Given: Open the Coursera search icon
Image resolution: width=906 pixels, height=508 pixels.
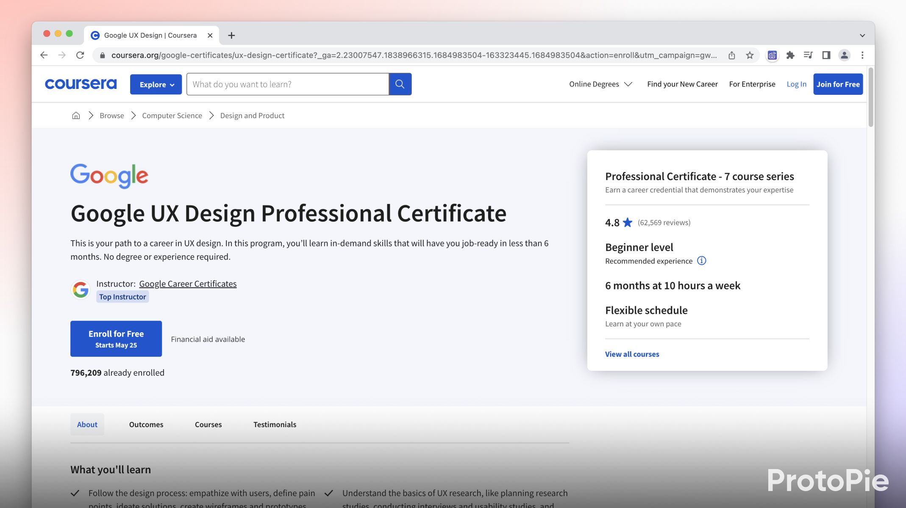Looking at the screenshot, I should coord(400,84).
